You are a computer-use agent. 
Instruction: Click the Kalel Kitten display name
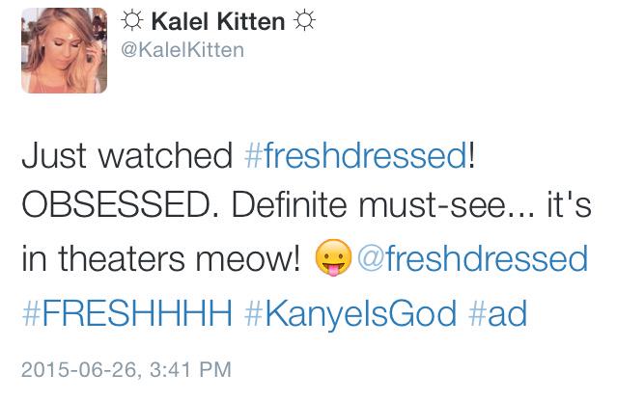[218, 21]
